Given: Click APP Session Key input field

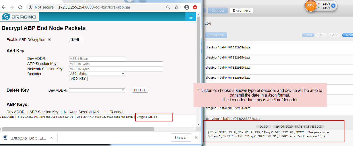Looking at the screenshot, I should click(116, 64).
